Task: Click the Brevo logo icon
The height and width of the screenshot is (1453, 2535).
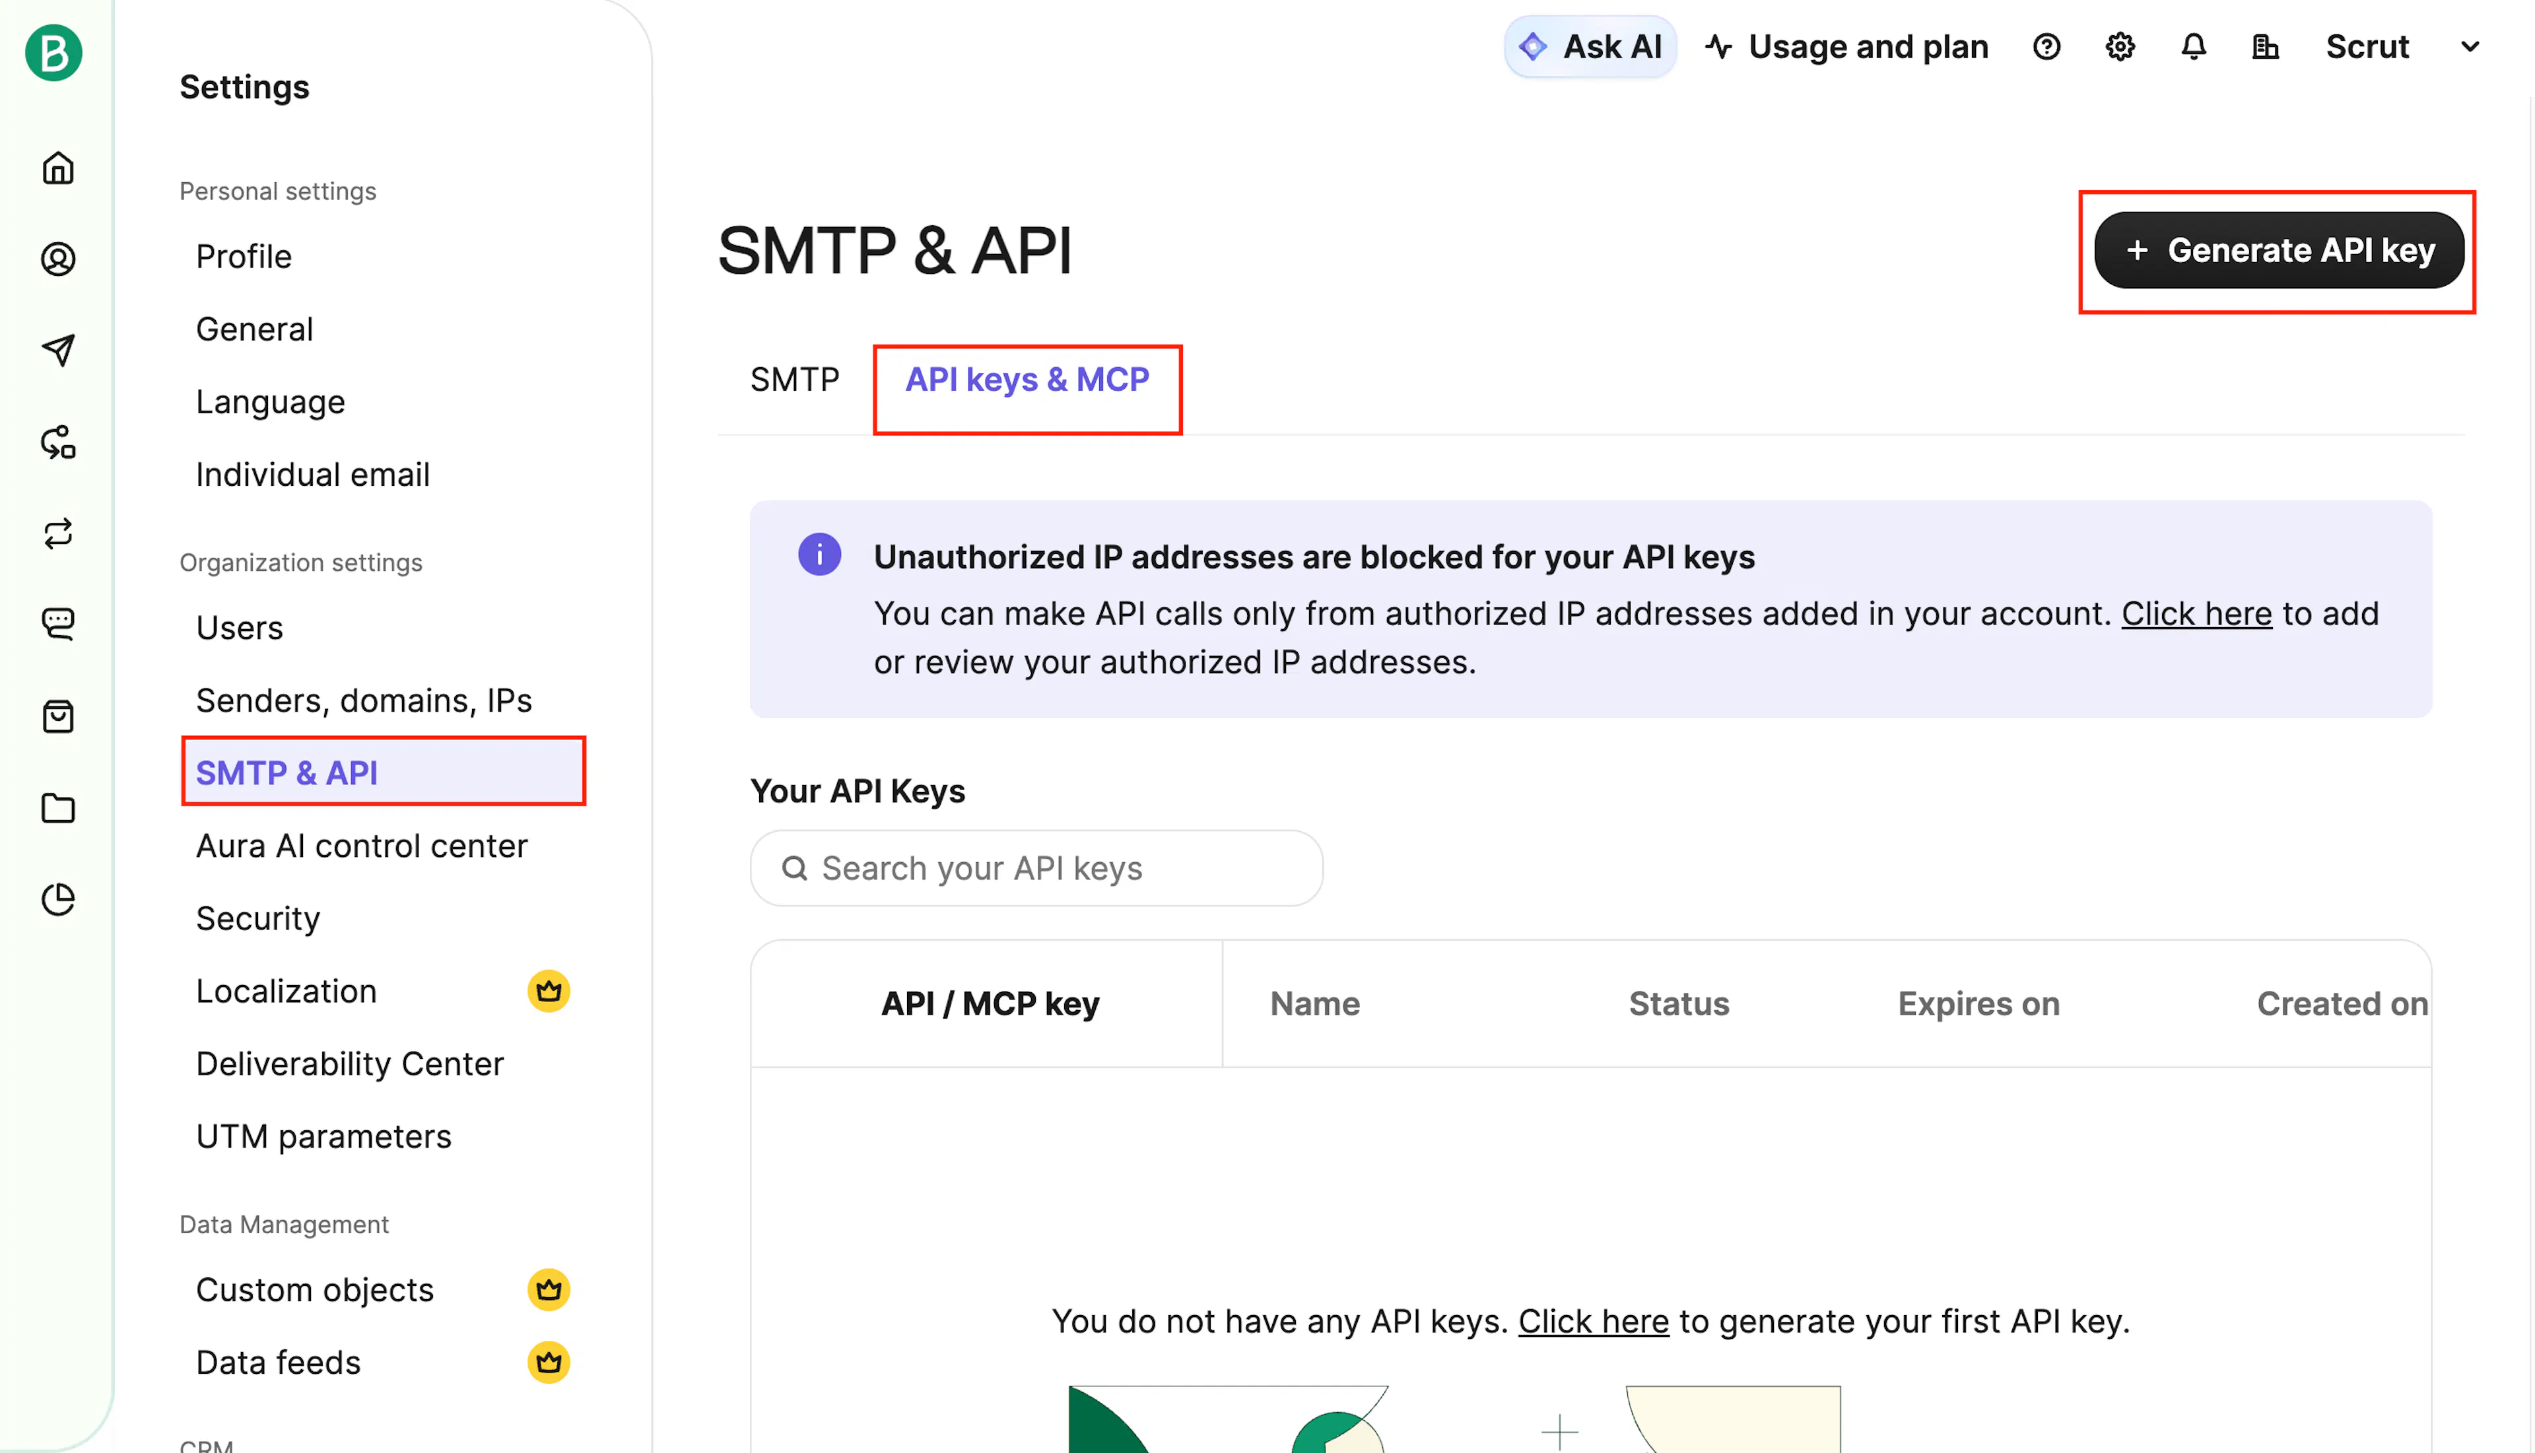Action: pyautogui.click(x=54, y=52)
